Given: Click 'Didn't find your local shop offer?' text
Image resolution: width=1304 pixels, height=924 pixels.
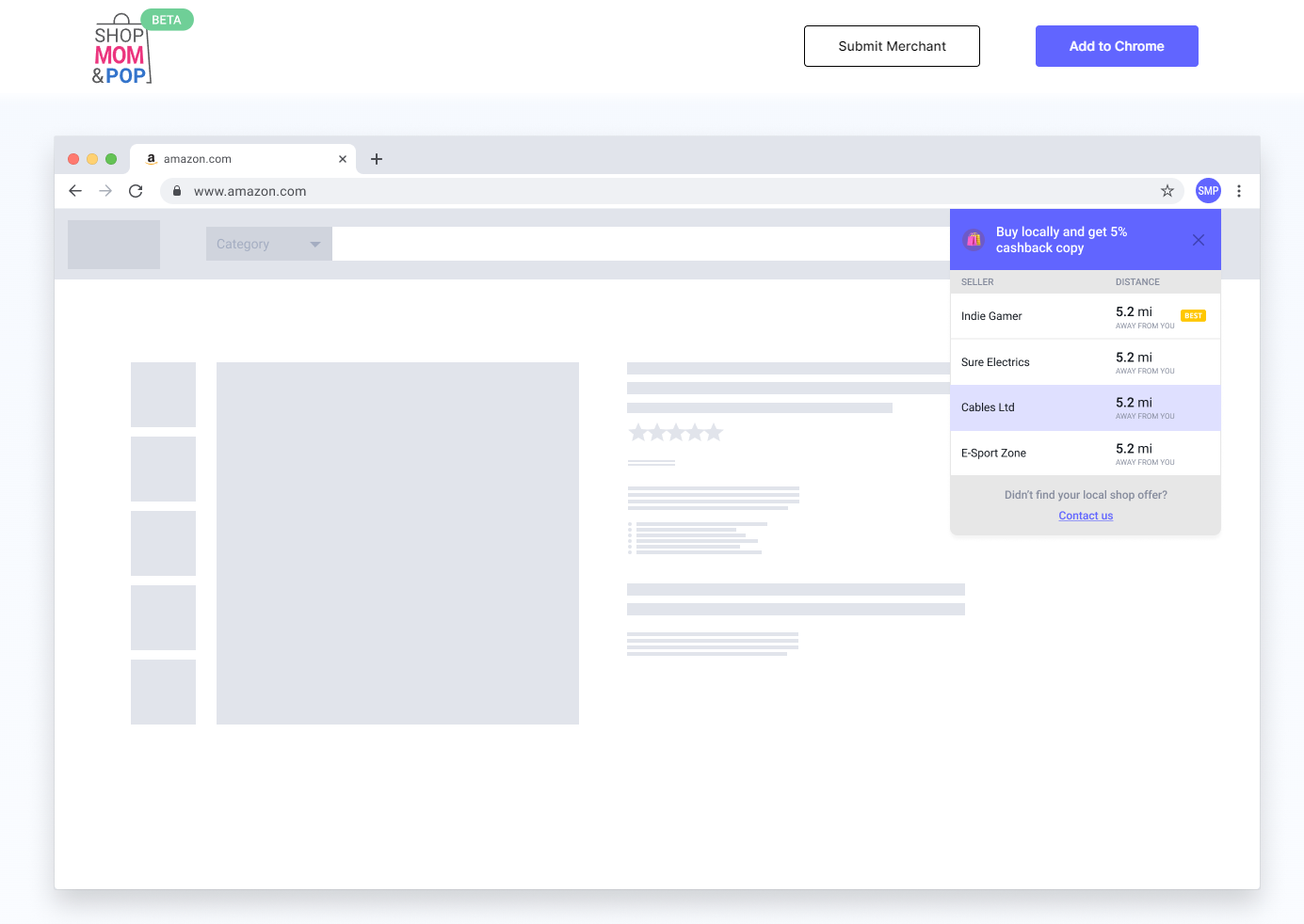Looking at the screenshot, I should (x=1086, y=495).
